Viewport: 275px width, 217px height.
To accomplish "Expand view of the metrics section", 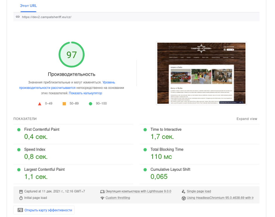I will coord(247,119).
